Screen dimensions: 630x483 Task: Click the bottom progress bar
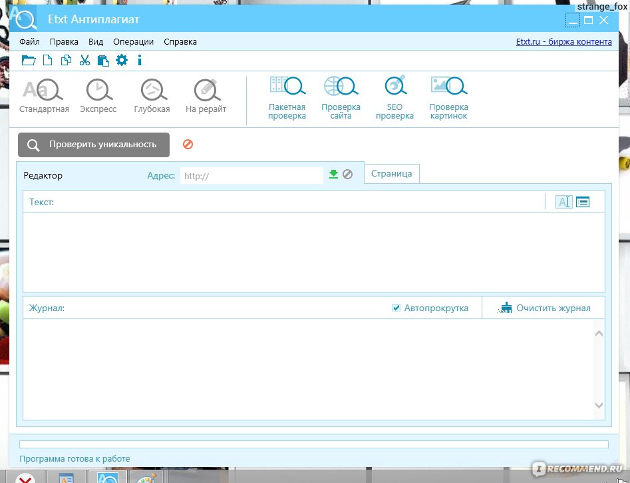point(314,444)
